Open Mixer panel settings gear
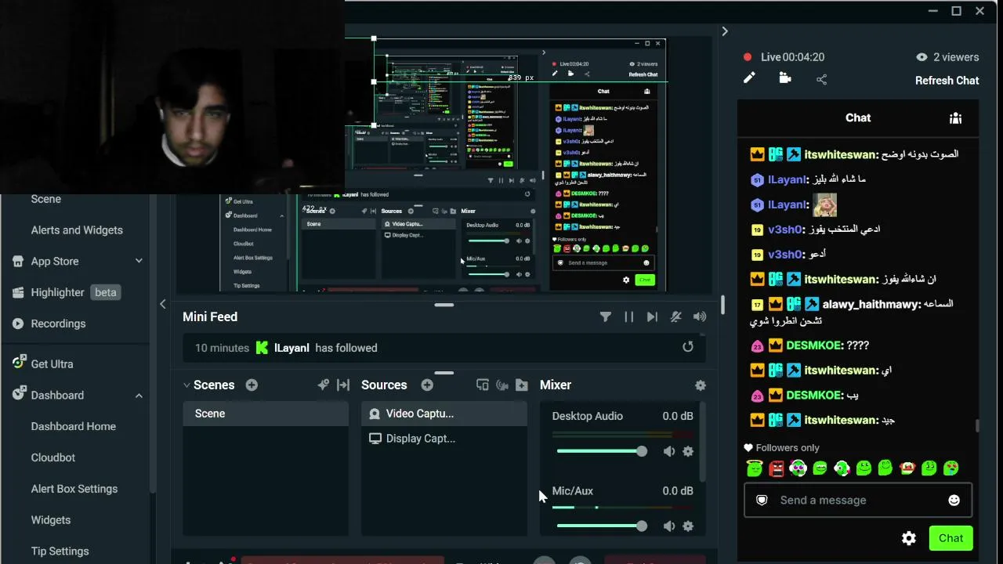The width and height of the screenshot is (1003, 564). [701, 385]
